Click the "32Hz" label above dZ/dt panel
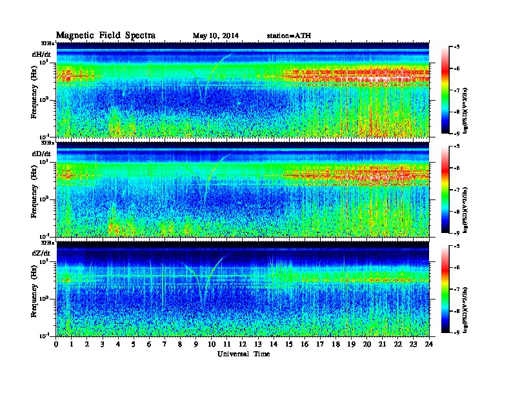This screenshot has height=395, width=511. click(48, 243)
